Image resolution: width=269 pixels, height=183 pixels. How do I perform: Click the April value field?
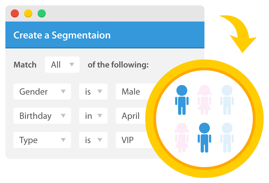pos(131,116)
